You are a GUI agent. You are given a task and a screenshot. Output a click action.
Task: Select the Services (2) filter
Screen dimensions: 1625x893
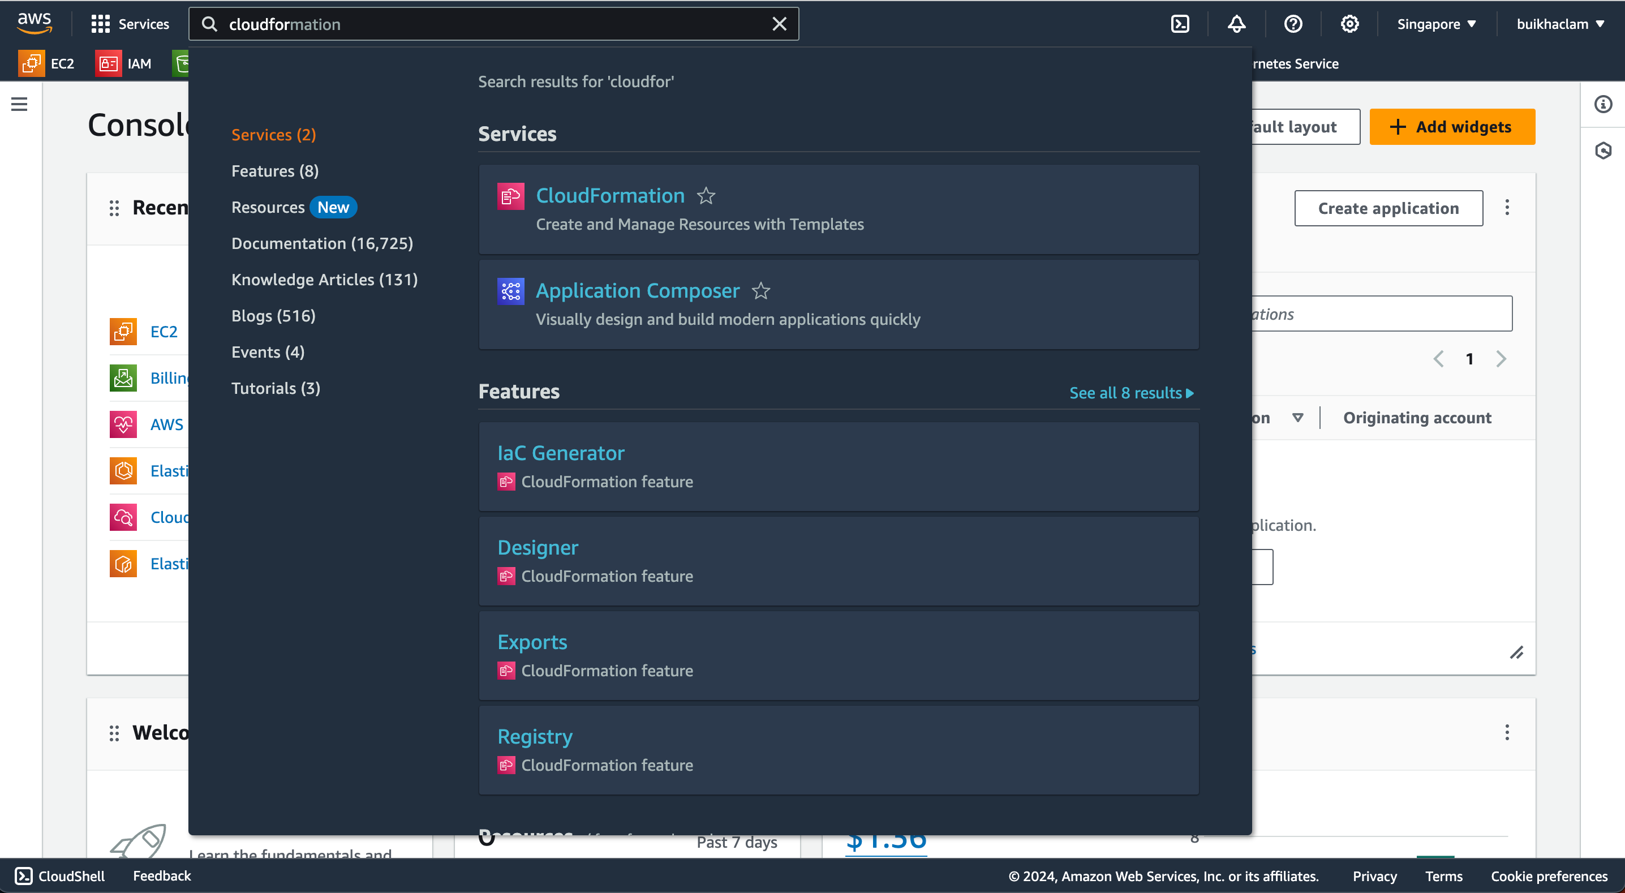tap(274, 135)
